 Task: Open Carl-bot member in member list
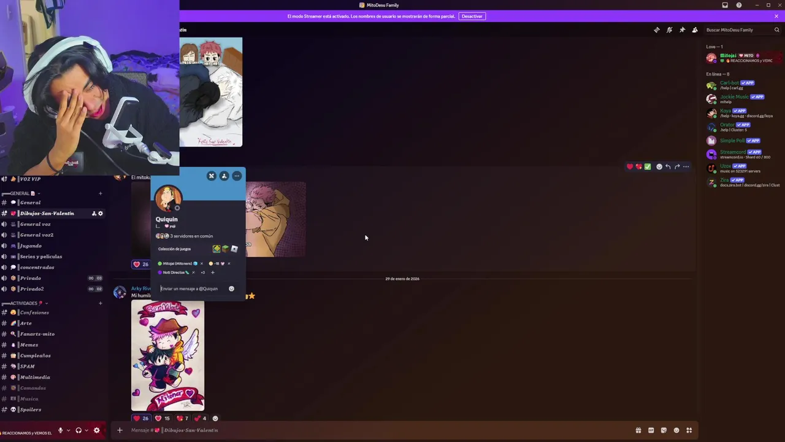(743, 85)
